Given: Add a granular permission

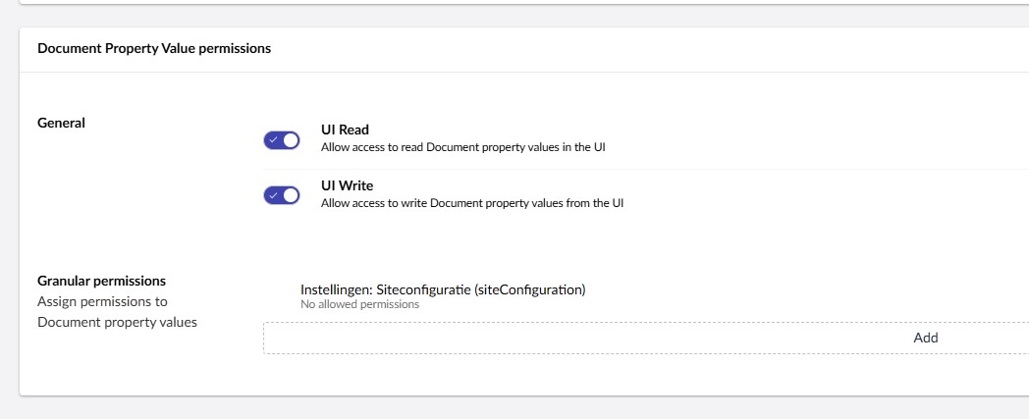Looking at the screenshot, I should pos(925,338).
